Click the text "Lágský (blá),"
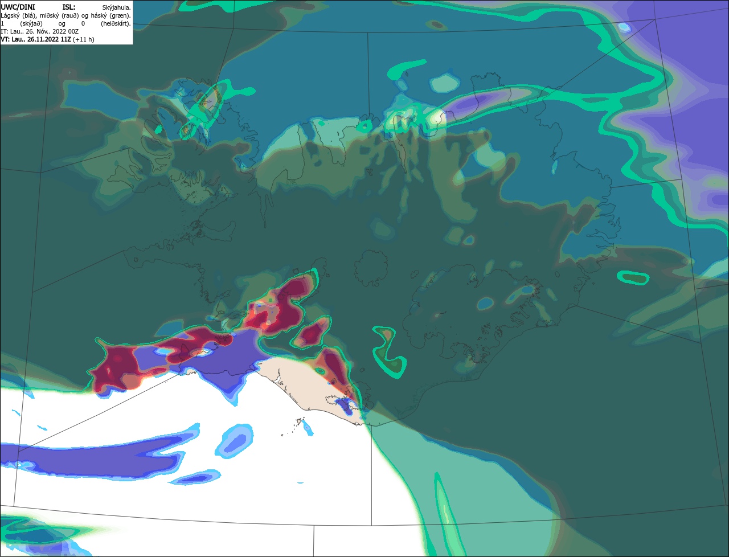This screenshot has height=557, width=729. tap(19, 16)
